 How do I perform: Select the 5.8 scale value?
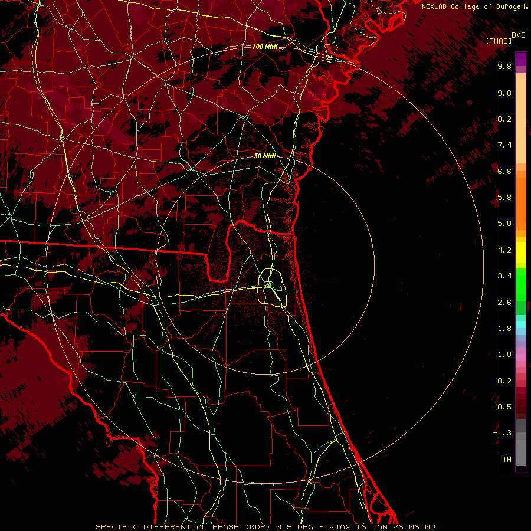tap(504, 198)
